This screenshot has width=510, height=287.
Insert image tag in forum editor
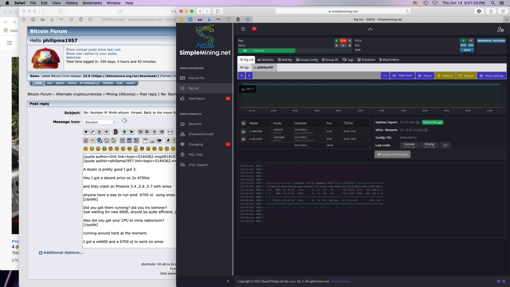pos(93,140)
